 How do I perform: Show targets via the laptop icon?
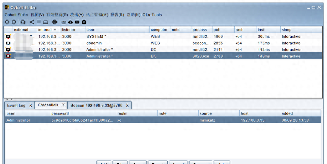click(45, 22)
